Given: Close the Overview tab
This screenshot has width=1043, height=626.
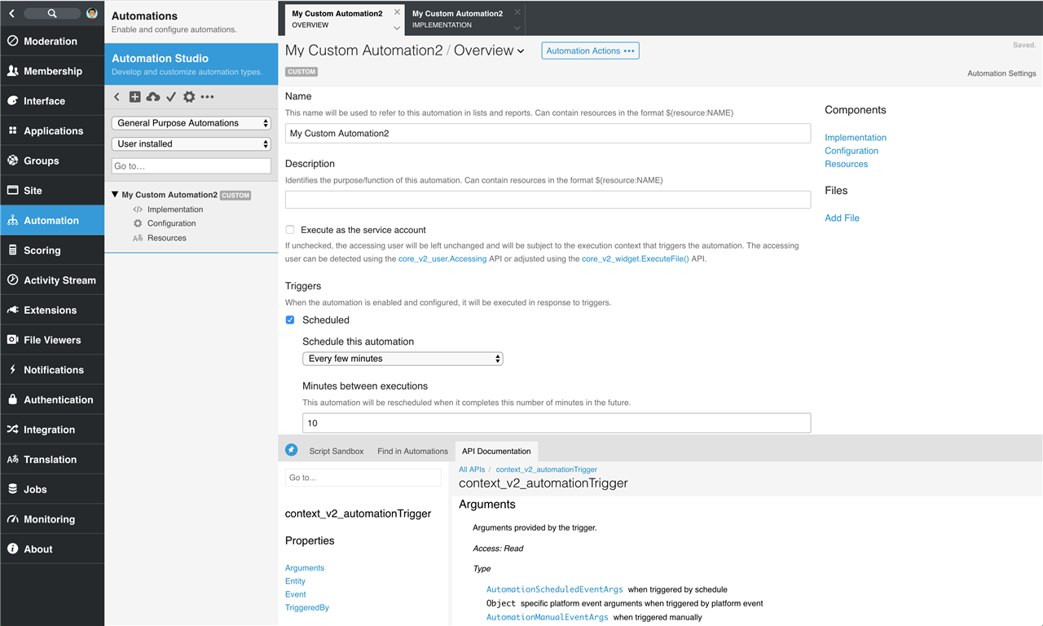Looking at the screenshot, I should pos(397,11).
